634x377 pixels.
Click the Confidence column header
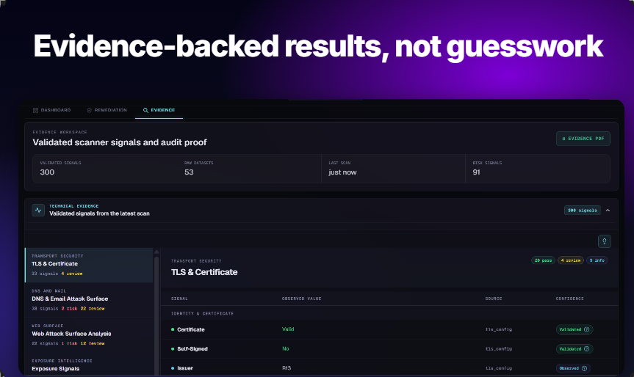(569, 299)
